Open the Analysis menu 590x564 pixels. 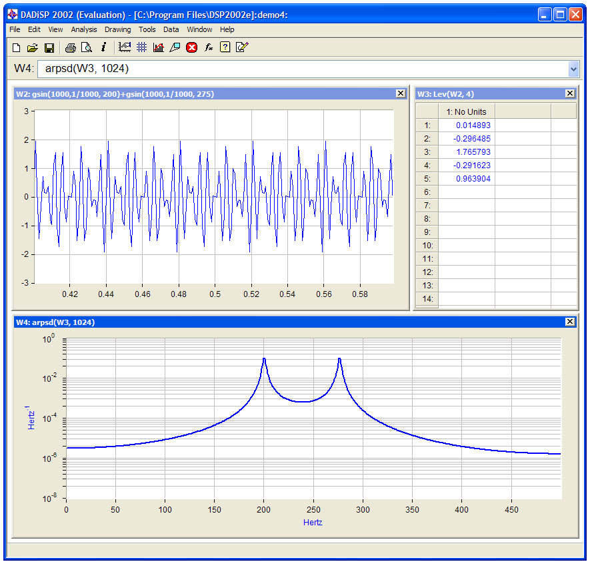pos(84,29)
